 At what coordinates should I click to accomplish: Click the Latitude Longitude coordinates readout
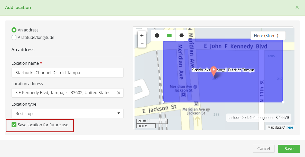click(259, 118)
